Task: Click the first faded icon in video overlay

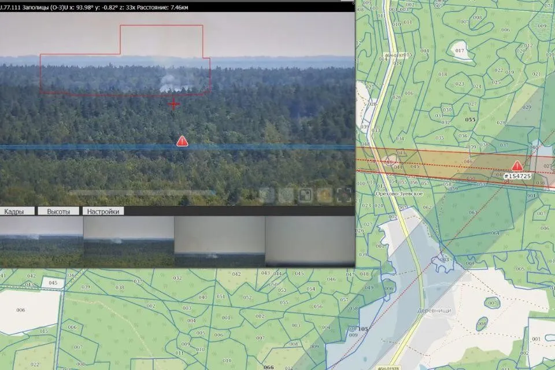Action: 267,195
